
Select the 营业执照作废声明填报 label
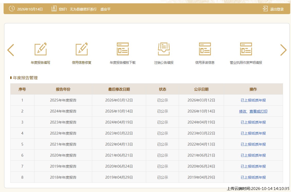[246, 63]
